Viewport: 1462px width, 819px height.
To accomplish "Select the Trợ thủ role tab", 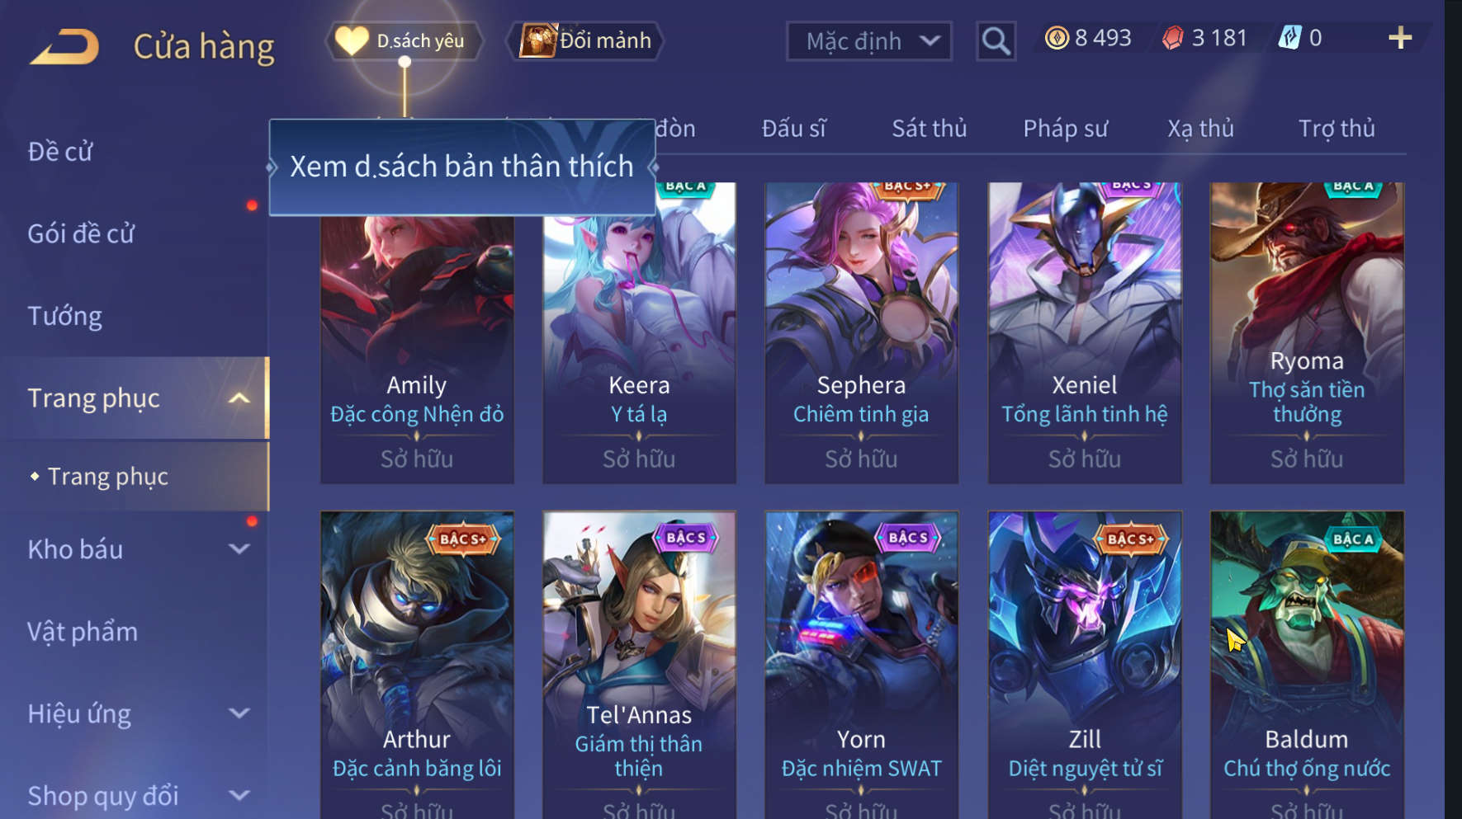I will click(1337, 129).
